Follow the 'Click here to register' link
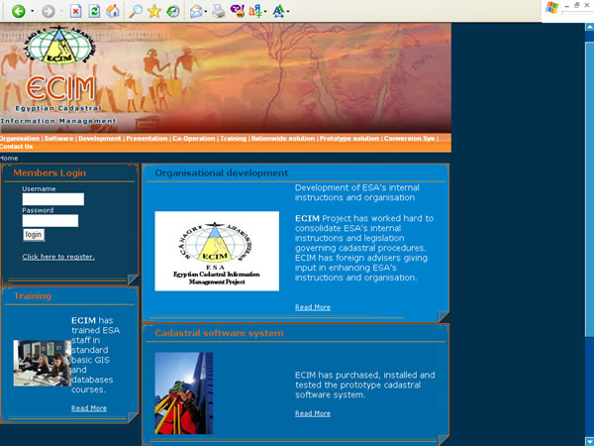The height and width of the screenshot is (446, 594). point(58,257)
